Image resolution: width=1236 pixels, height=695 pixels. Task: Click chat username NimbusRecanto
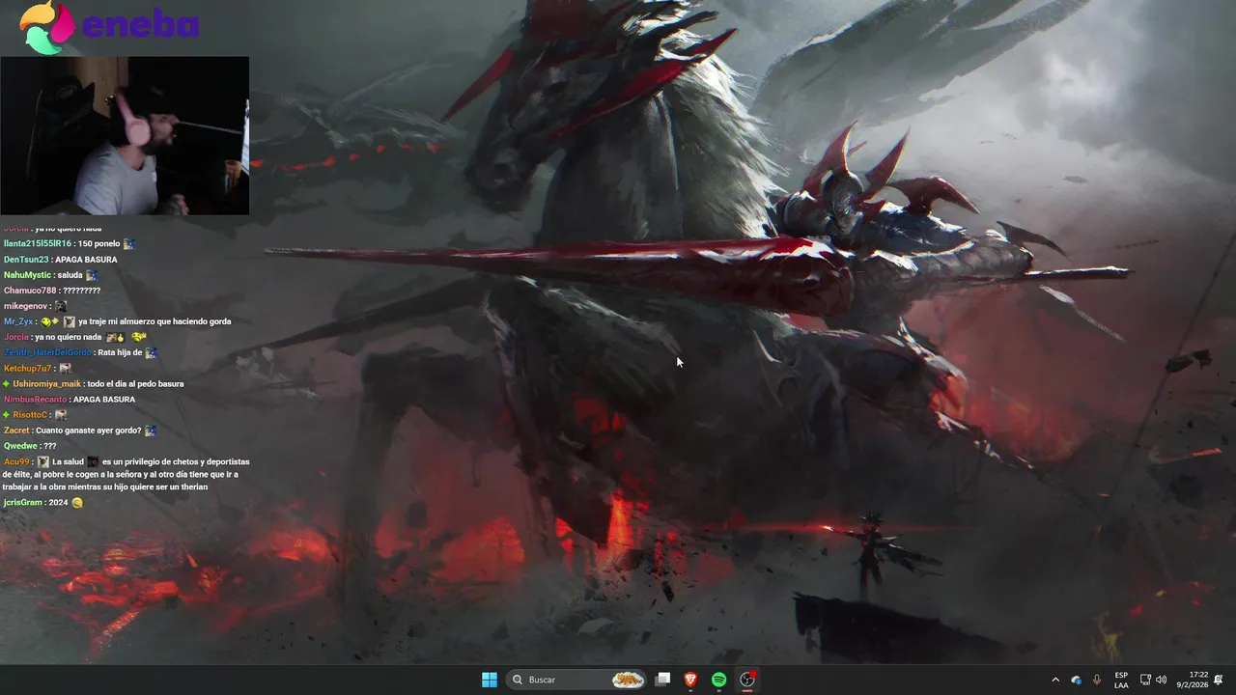click(35, 399)
